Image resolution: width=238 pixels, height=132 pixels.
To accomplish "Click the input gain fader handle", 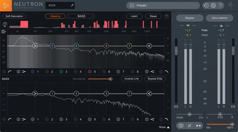I will pyautogui.click(x=176, y=51).
